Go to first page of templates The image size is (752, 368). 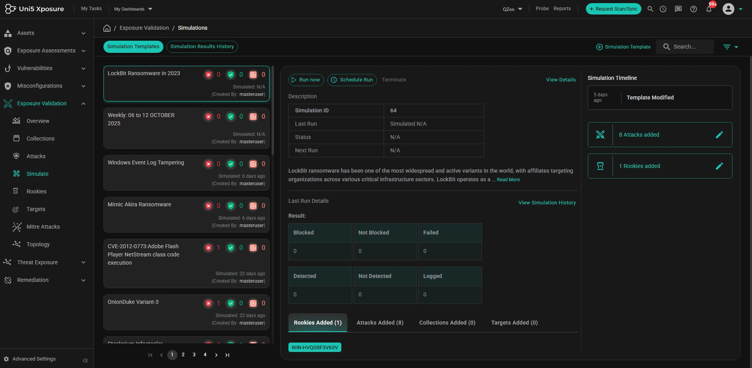tap(150, 355)
